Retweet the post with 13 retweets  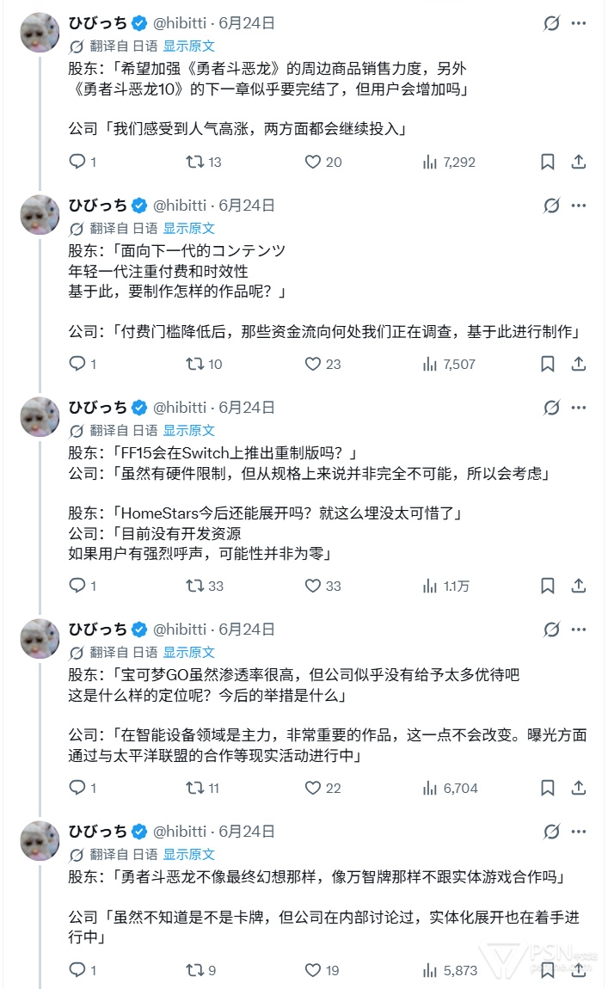tap(203, 162)
